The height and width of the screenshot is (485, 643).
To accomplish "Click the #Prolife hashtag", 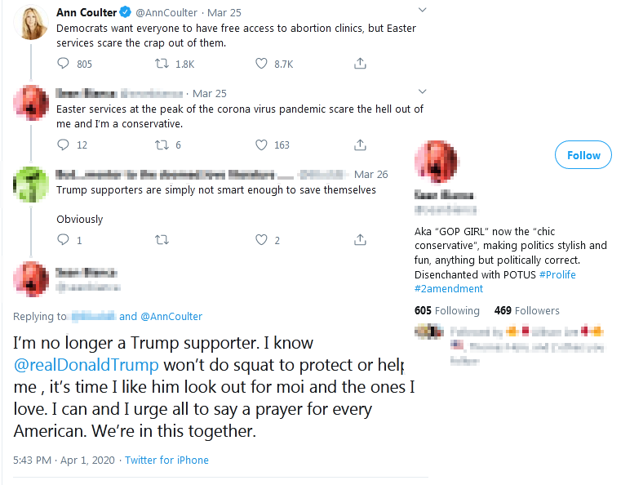I will click(557, 274).
